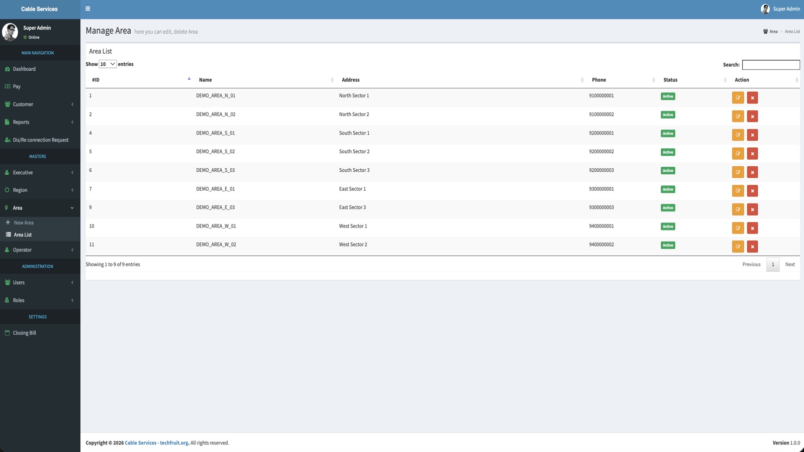Expand the Customer sidebar menu
The width and height of the screenshot is (804, 452).
tap(40, 104)
